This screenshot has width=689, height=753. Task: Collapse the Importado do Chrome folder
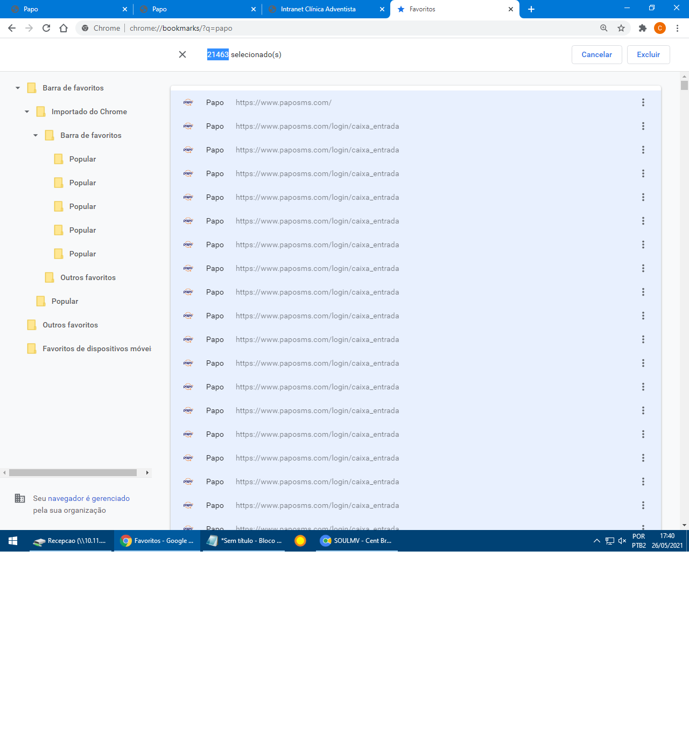[27, 111]
